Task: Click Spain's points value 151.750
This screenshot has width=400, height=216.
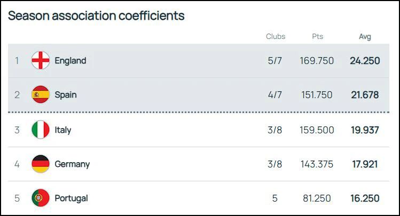Action: [317, 95]
